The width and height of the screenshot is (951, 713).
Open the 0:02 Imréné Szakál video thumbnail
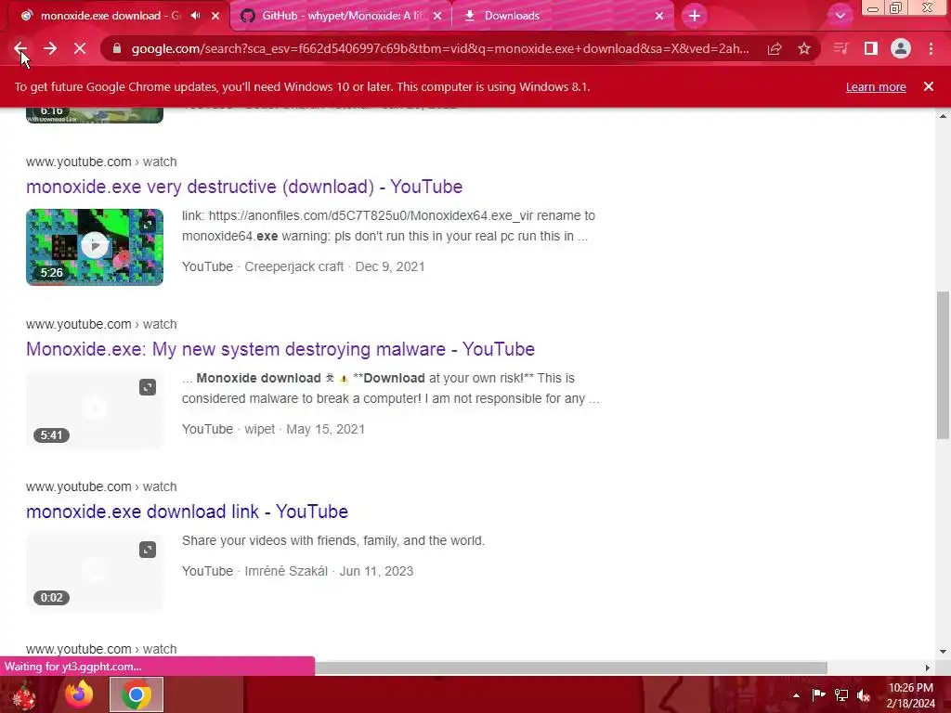click(x=95, y=572)
